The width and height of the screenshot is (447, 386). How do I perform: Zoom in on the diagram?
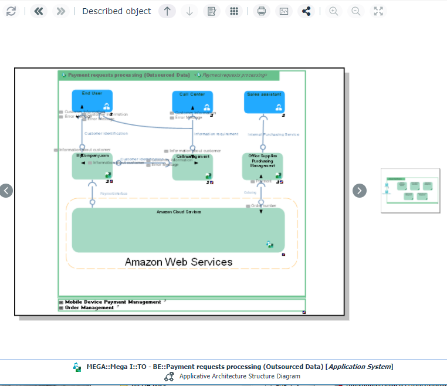(x=334, y=11)
